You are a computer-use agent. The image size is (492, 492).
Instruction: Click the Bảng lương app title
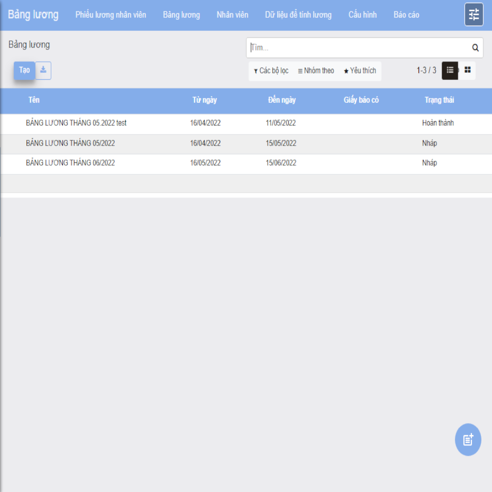33,14
